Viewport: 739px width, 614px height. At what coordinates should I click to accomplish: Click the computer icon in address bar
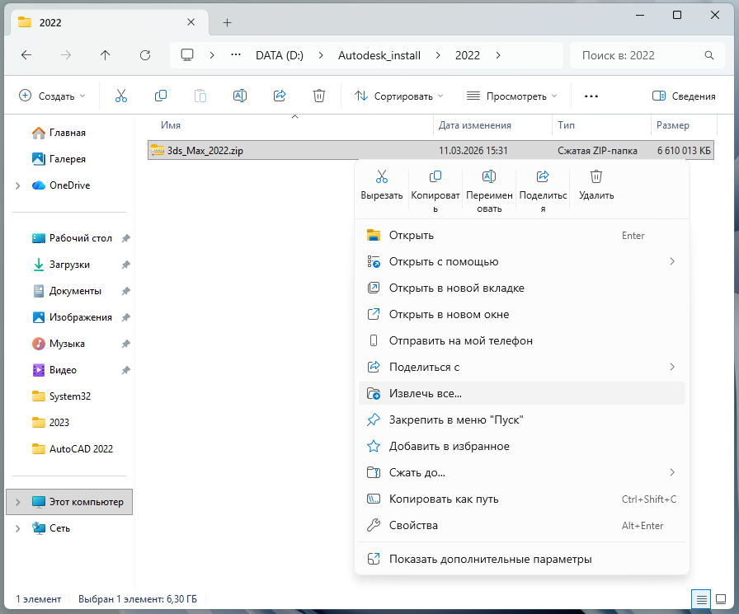pyautogui.click(x=187, y=55)
